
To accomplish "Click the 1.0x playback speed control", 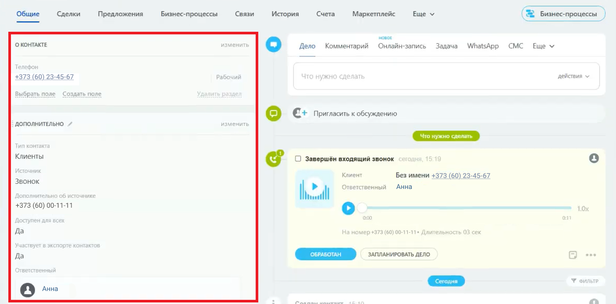I will click(583, 208).
